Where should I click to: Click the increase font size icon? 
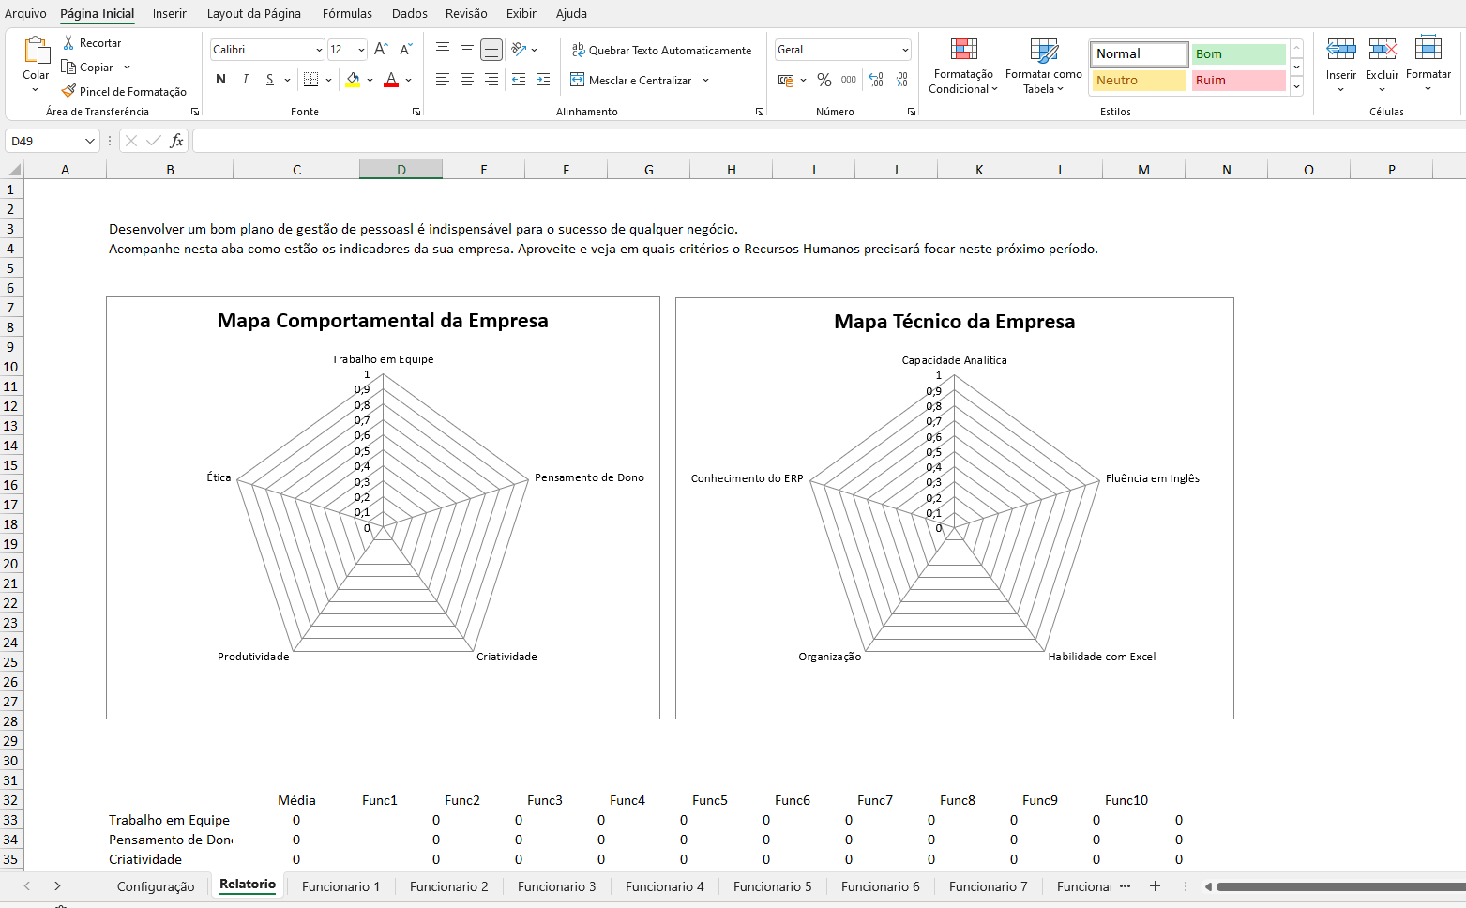click(381, 50)
